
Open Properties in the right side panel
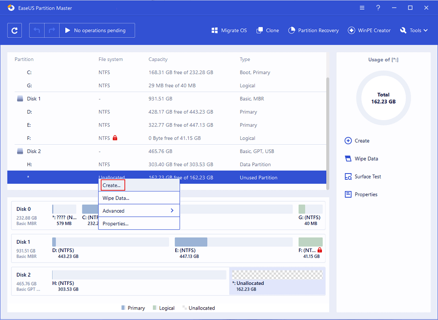coord(361,194)
